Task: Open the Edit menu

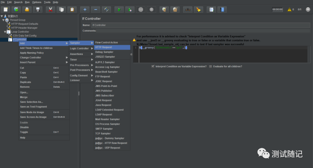Action: (9, 2)
